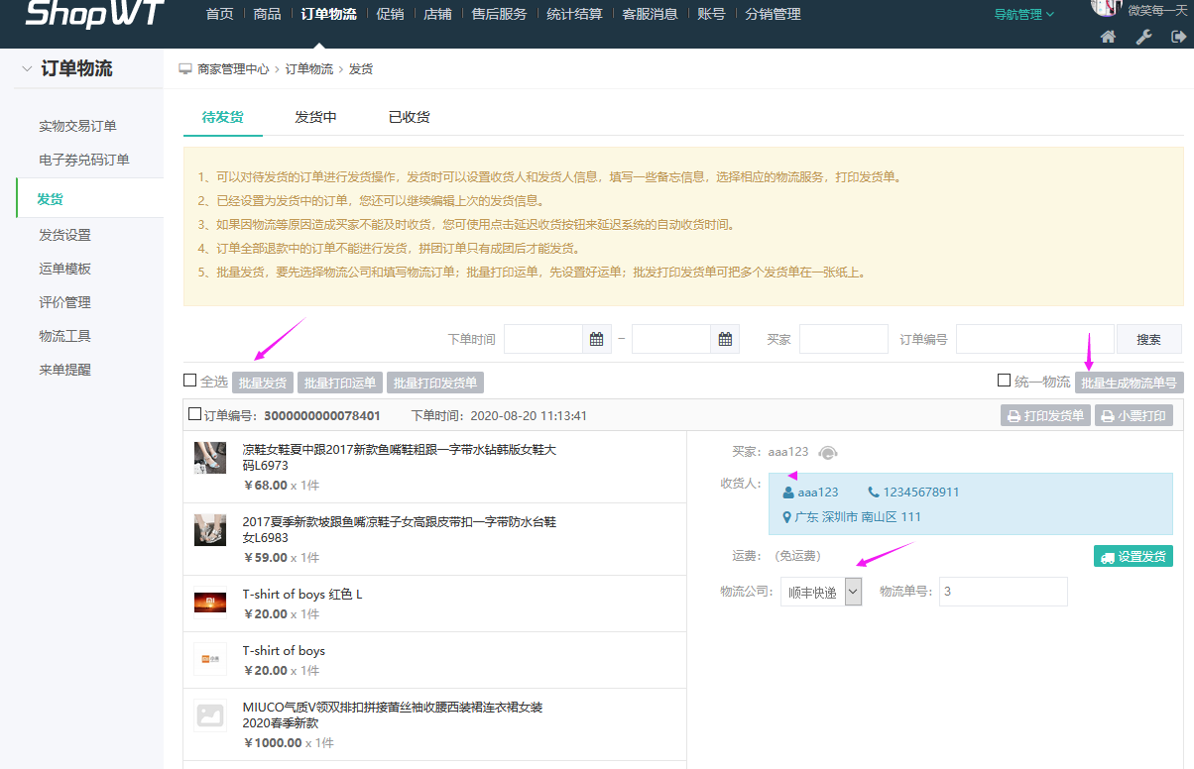Open the 售后服务 top menu
The height and width of the screenshot is (769, 1194).
click(499, 14)
